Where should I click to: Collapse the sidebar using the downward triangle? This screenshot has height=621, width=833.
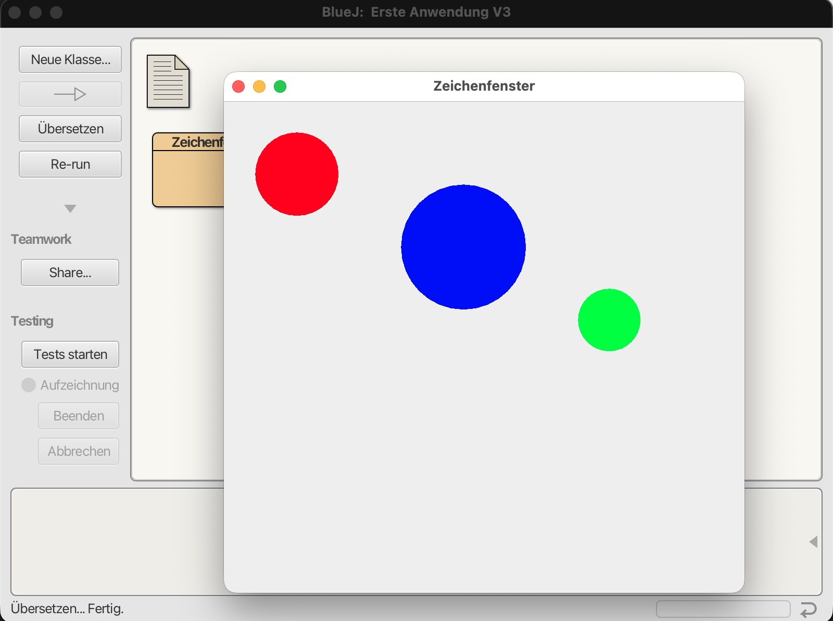point(70,208)
